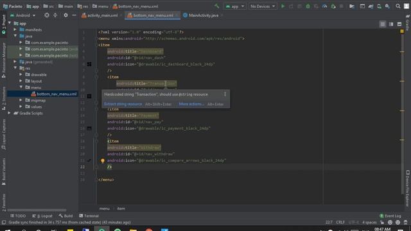The width and height of the screenshot is (411, 231).
Task: Click the Project panel horizontal scrollbar
Action: tap(37, 210)
